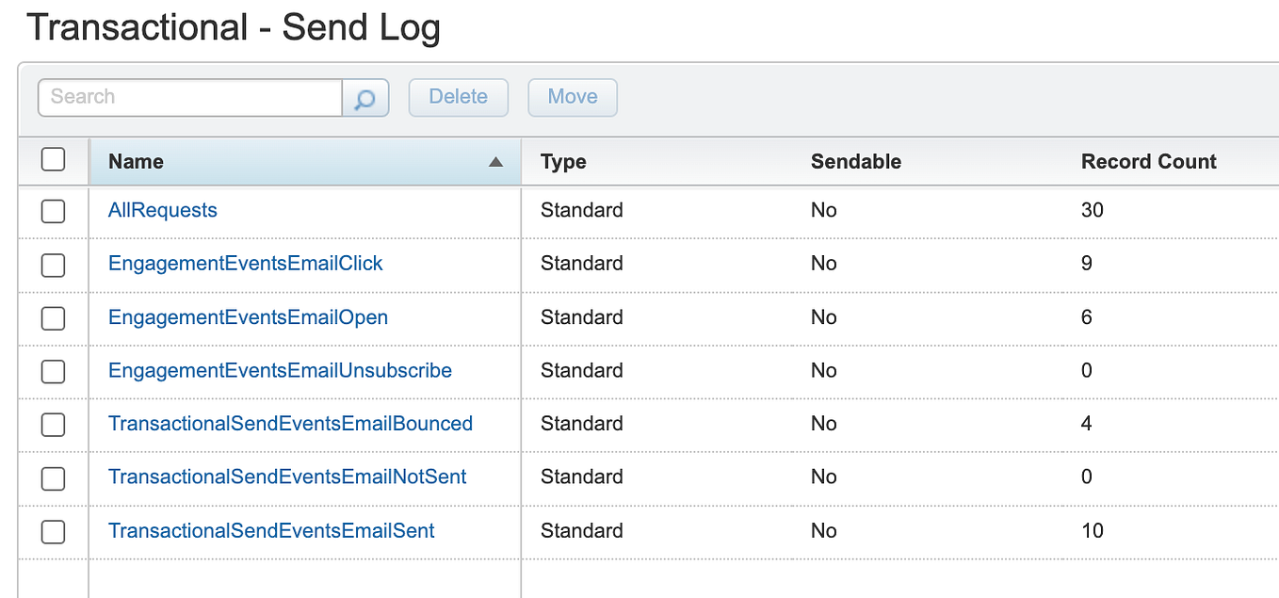This screenshot has width=1279, height=598.
Task: Click into the Search input field
Action: coord(190,97)
